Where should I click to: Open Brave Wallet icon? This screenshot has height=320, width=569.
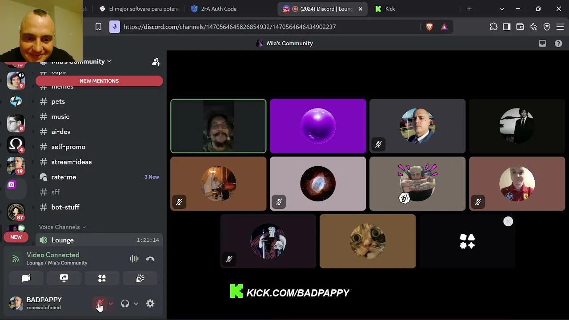click(520, 27)
